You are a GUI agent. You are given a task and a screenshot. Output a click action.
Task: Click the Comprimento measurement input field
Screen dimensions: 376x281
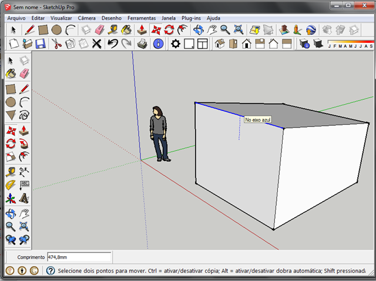[79, 257]
